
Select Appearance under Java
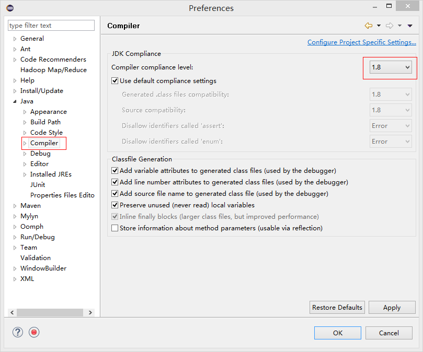pos(49,112)
